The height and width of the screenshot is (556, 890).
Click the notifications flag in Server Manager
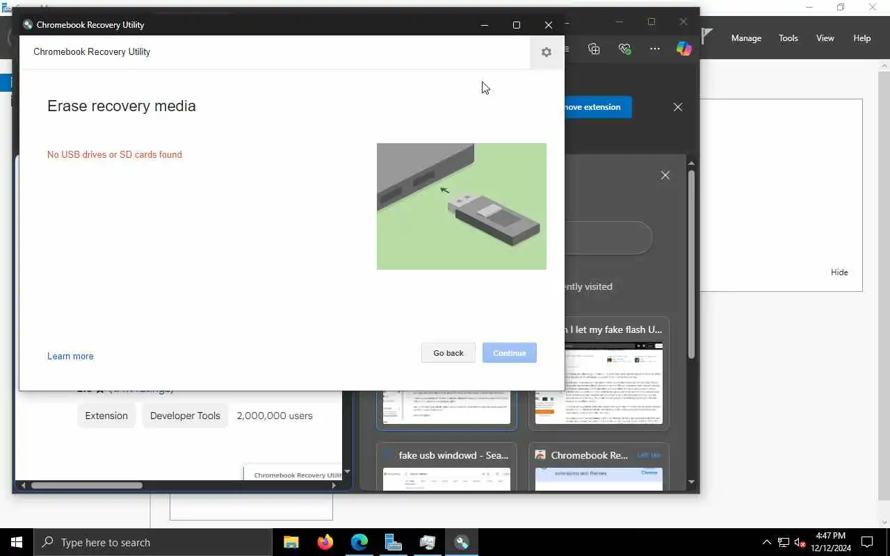(708, 36)
